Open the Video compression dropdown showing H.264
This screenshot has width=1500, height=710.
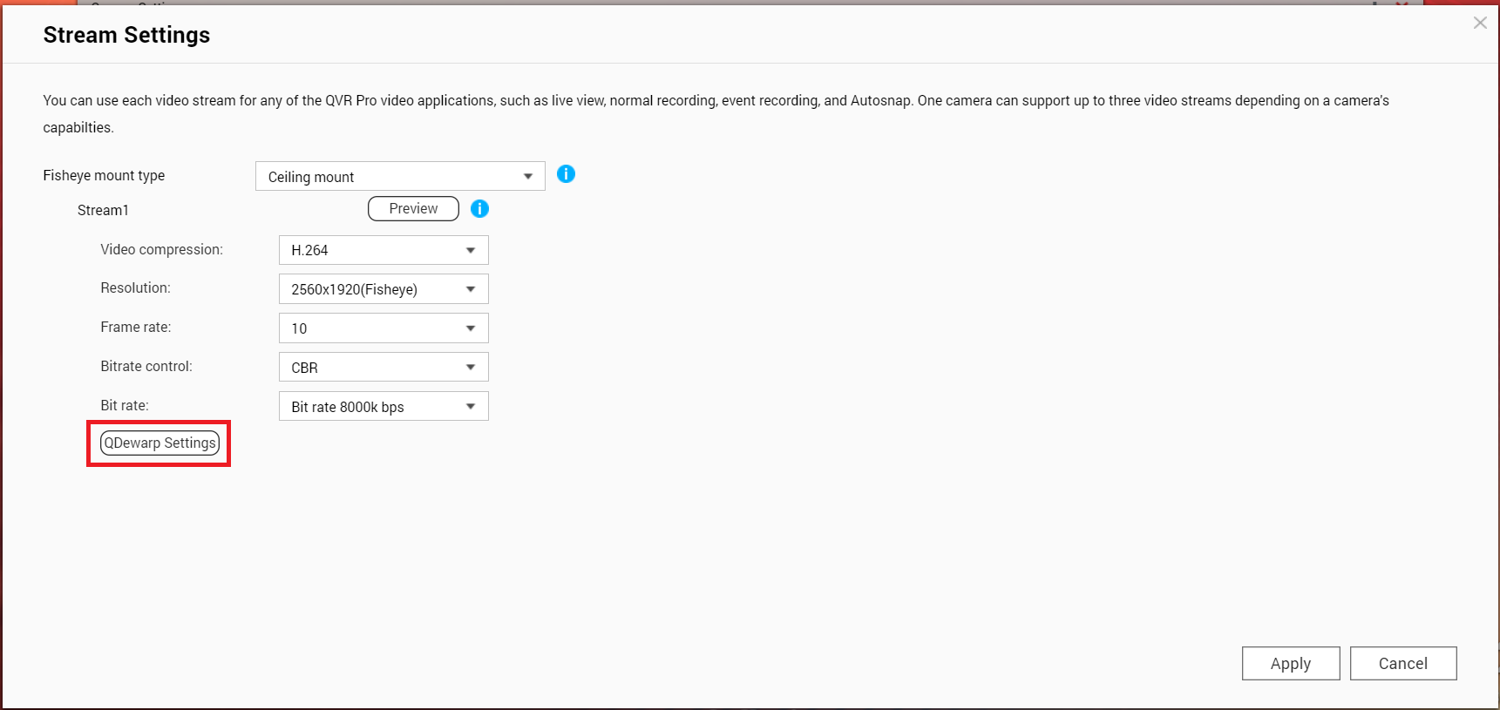[x=383, y=251]
